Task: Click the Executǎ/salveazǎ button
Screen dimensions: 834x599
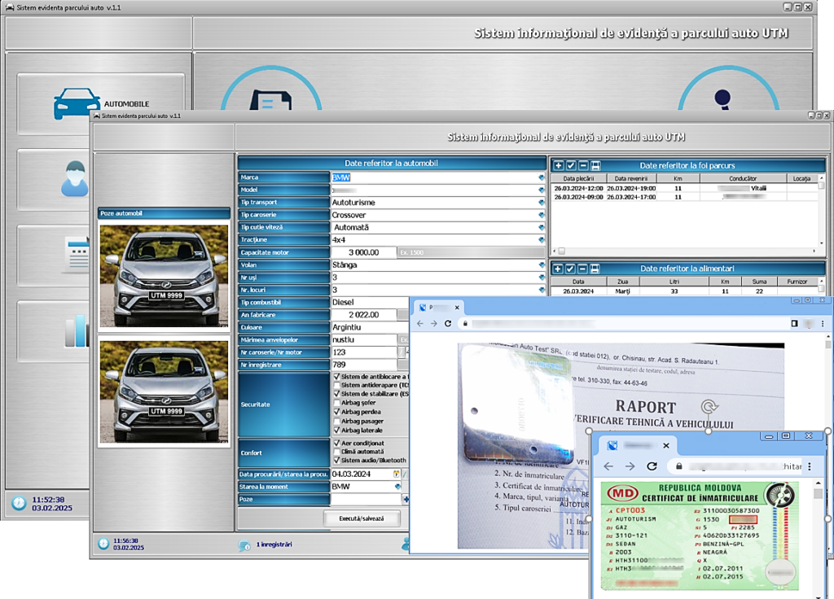Action: [x=362, y=518]
